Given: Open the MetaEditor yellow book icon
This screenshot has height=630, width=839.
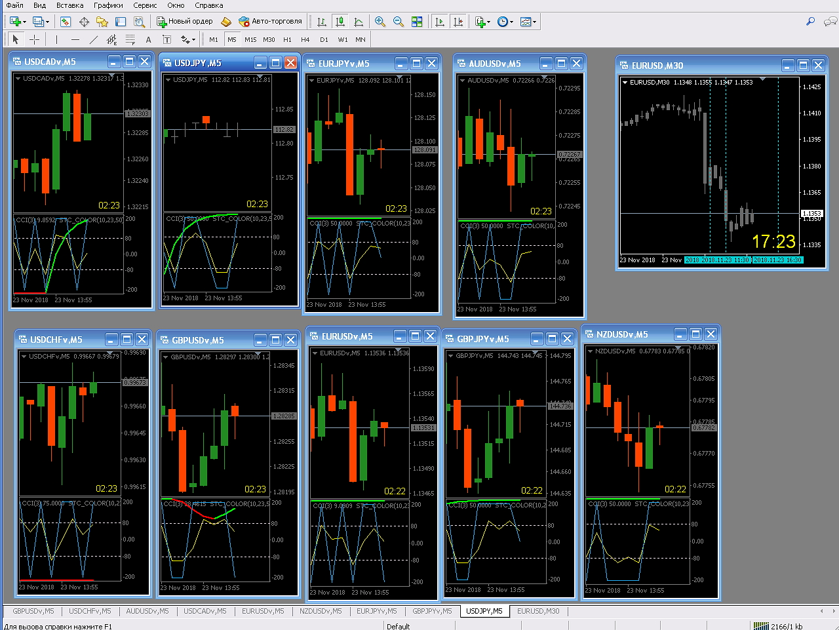Looking at the screenshot, I should tap(226, 22).
